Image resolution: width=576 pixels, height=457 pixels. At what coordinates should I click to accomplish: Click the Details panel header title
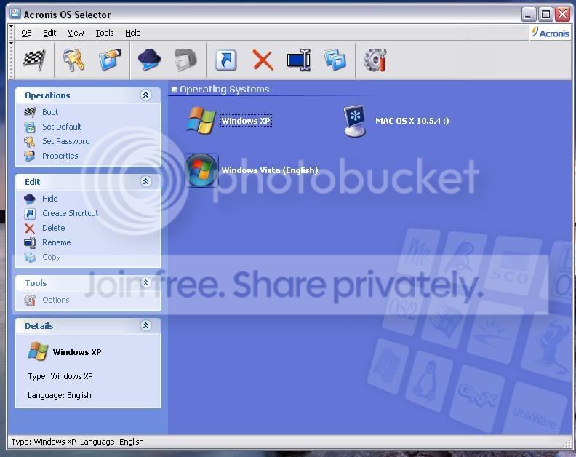click(x=39, y=326)
